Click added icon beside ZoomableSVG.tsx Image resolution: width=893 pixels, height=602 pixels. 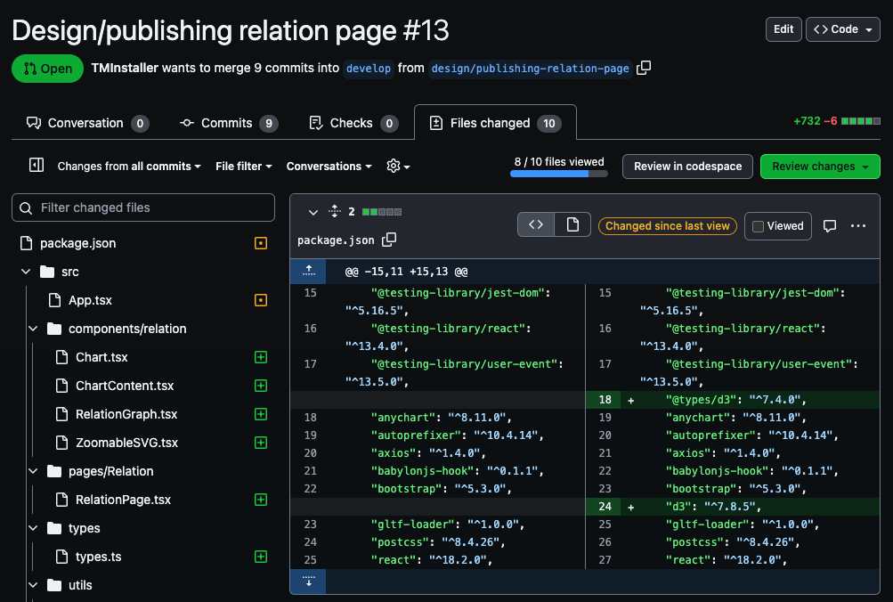click(x=261, y=443)
